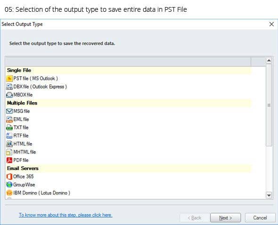
Task: Choose MHTML file in list
Action: point(25,152)
